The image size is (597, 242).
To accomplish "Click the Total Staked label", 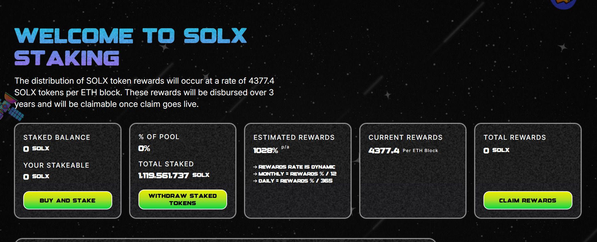I will pos(166,164).
